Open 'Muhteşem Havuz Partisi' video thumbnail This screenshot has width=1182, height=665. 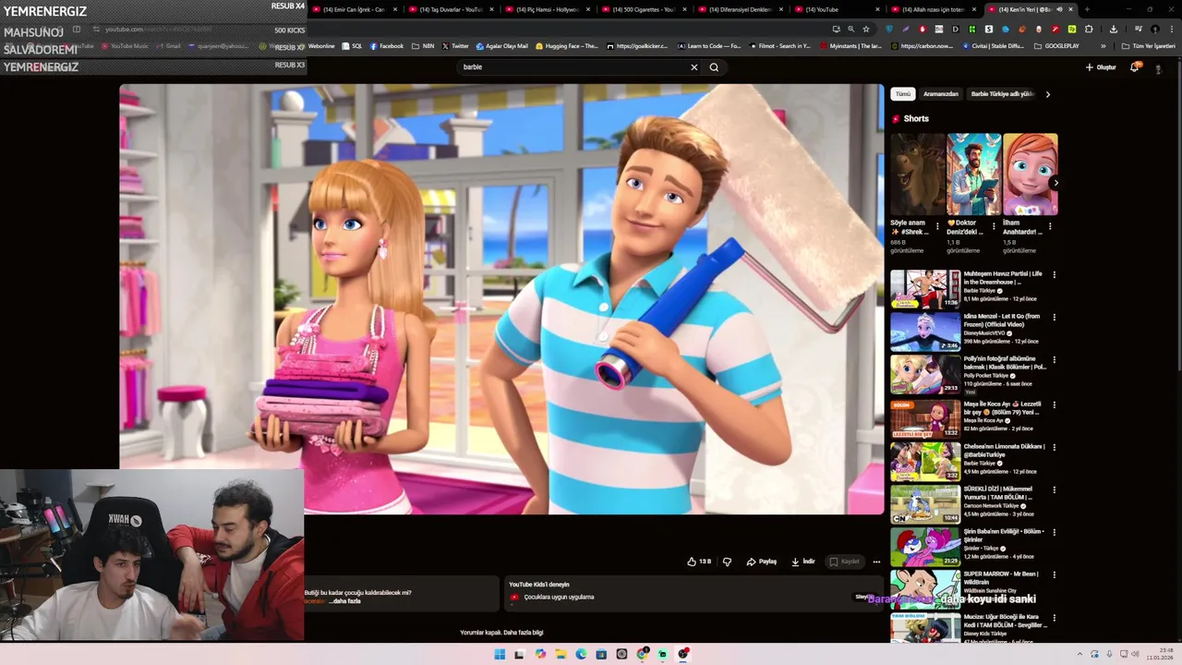click(x=925, y=289)
